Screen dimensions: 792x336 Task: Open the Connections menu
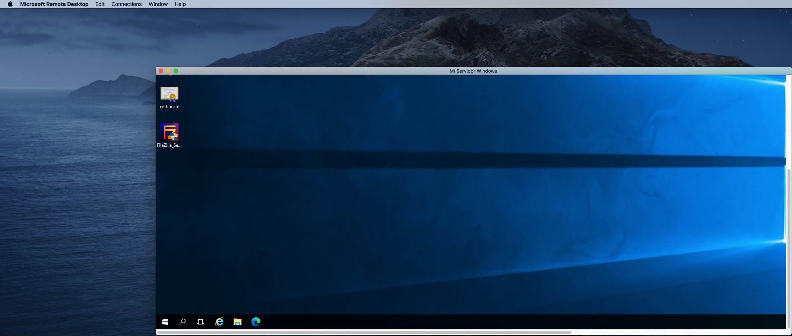pyautogui.click(x=126, y=4)
